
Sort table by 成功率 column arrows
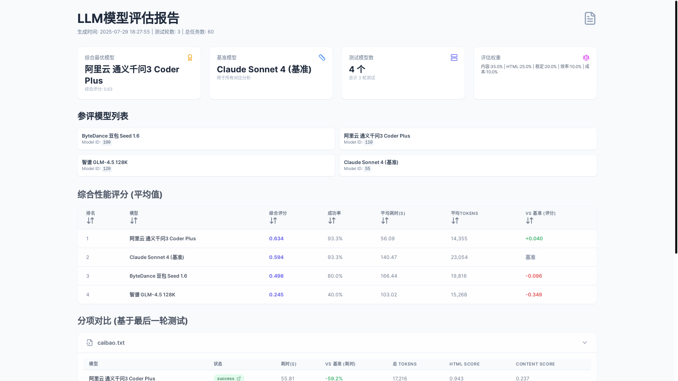332,220
